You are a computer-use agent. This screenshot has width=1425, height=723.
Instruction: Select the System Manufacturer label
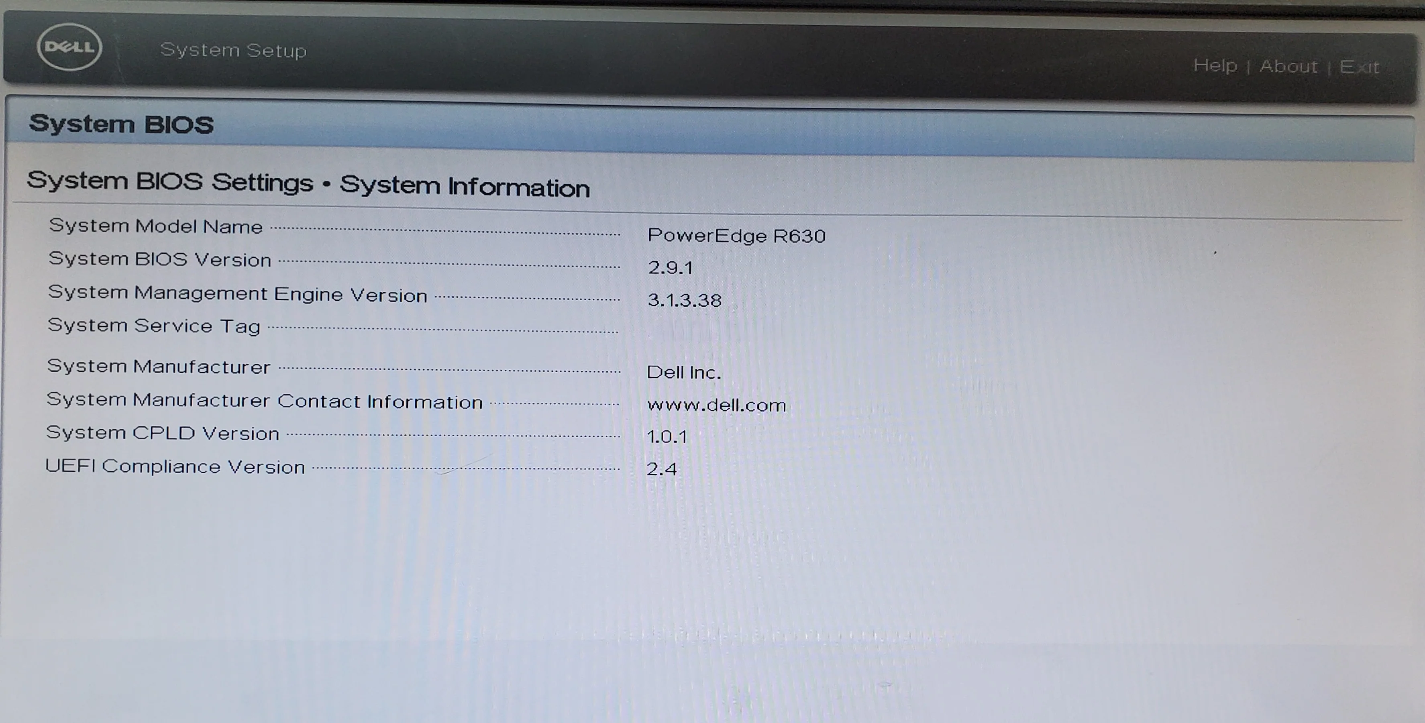tap(159, 366)
